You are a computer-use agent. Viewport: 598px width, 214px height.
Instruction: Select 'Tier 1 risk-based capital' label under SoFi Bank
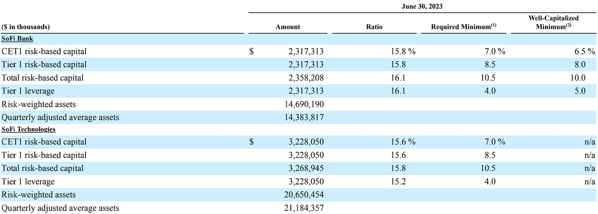click(44, 64)
